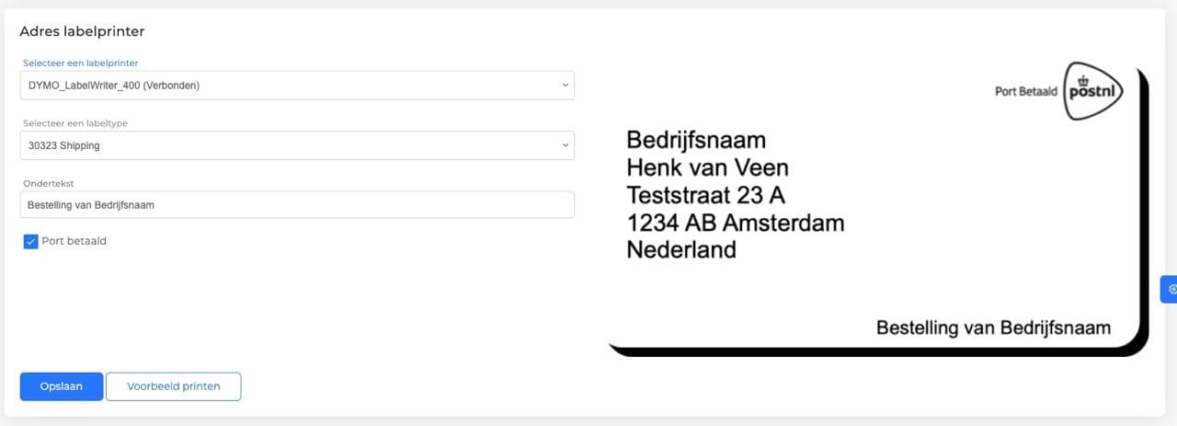Save settings with the Opslaan button
This screenshot has height=426, width=1177.
pos(62,386)
